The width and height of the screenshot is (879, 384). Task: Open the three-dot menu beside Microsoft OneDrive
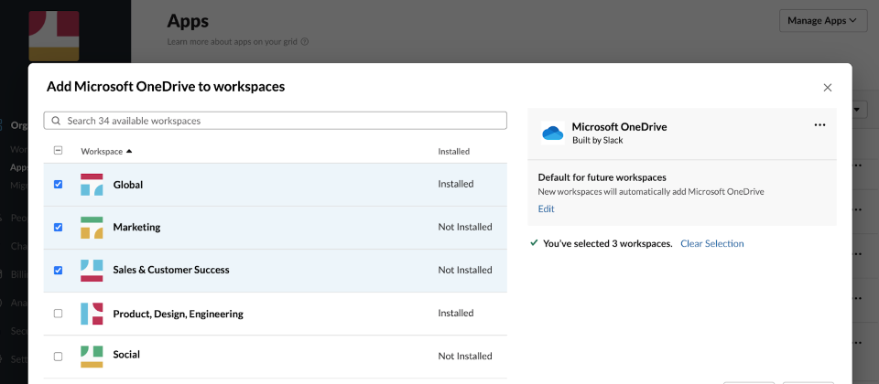[819, 125]
